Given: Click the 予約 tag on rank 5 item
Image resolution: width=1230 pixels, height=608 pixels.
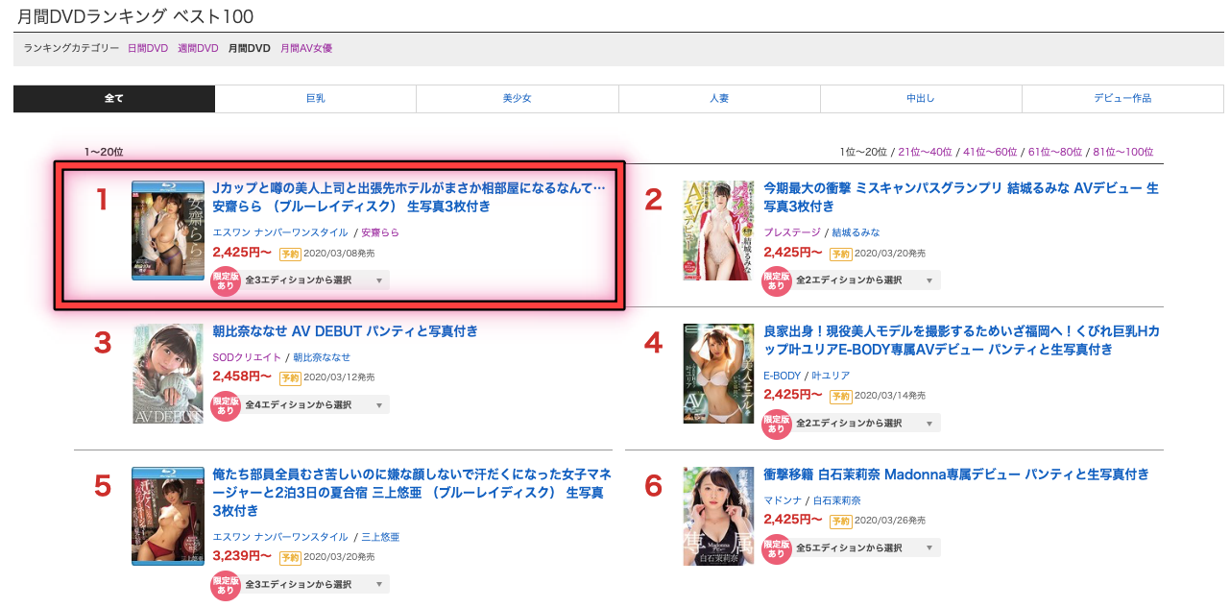Looking at the screenshot, I should click(x=290, y=557).
